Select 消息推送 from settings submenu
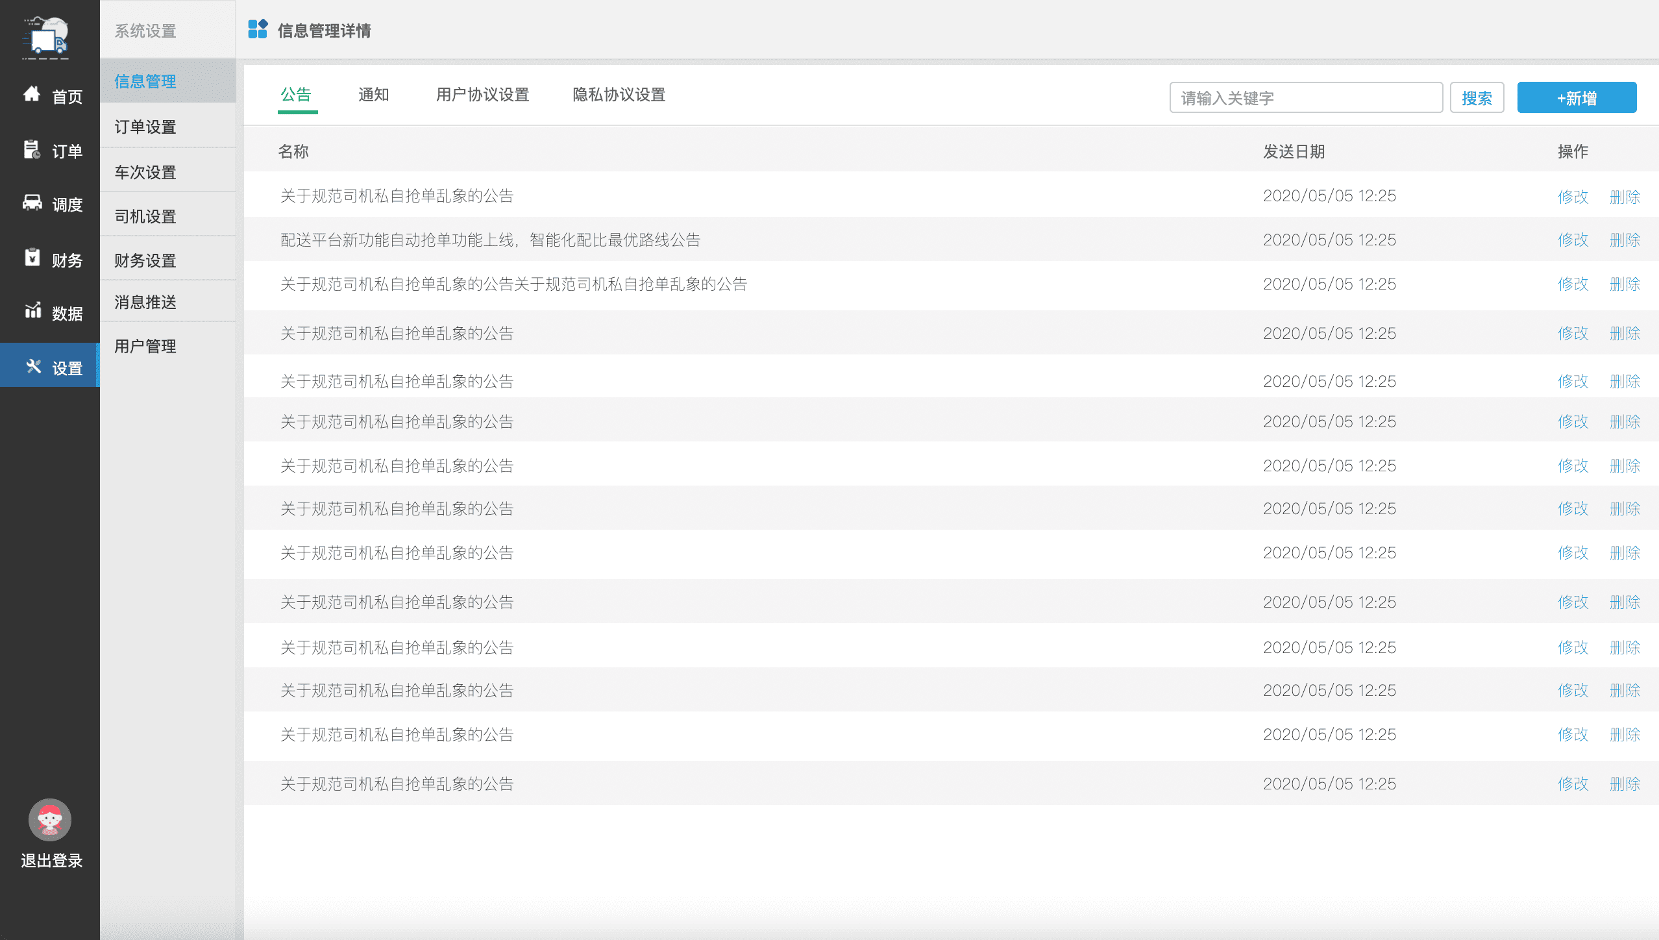 click(x=145, y=302)
